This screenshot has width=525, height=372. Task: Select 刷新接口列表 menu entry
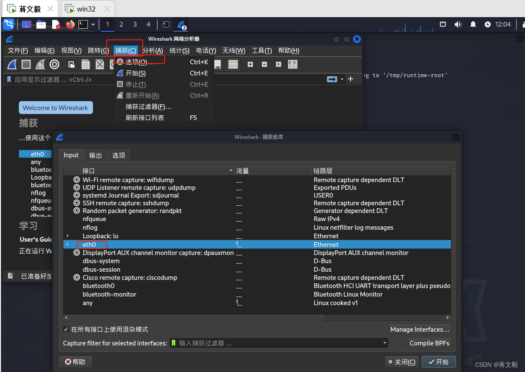click(164, 117)
